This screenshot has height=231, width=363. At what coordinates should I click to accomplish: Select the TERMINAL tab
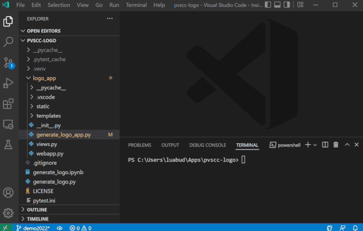tap(247, 145)
